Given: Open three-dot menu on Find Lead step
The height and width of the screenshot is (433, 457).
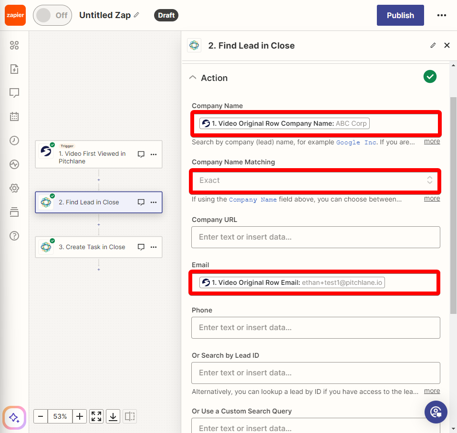Looking at the screenshot, I should [x=154, y=202].
